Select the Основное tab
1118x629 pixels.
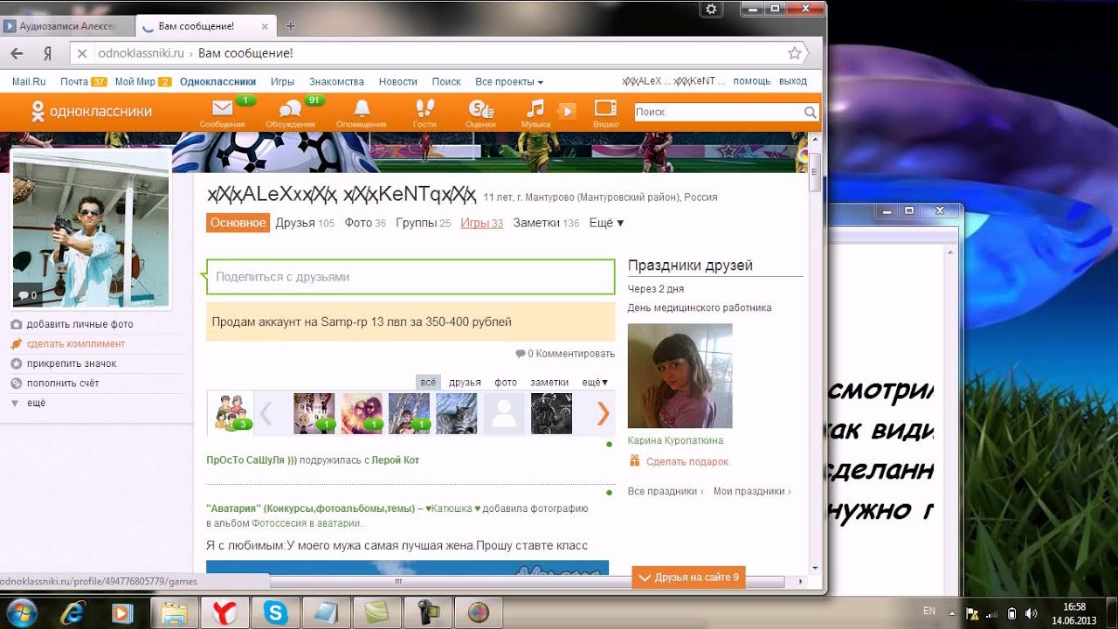pos(238,223)
